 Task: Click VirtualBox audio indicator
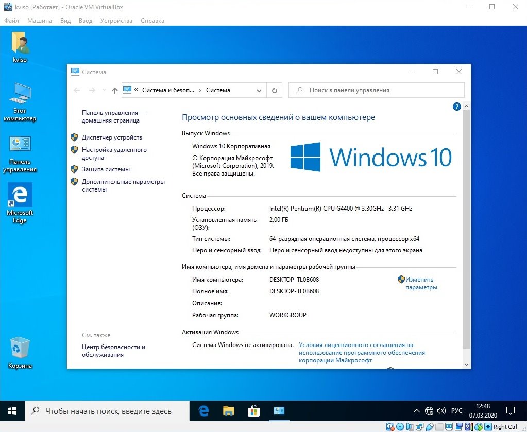(410, 427)
